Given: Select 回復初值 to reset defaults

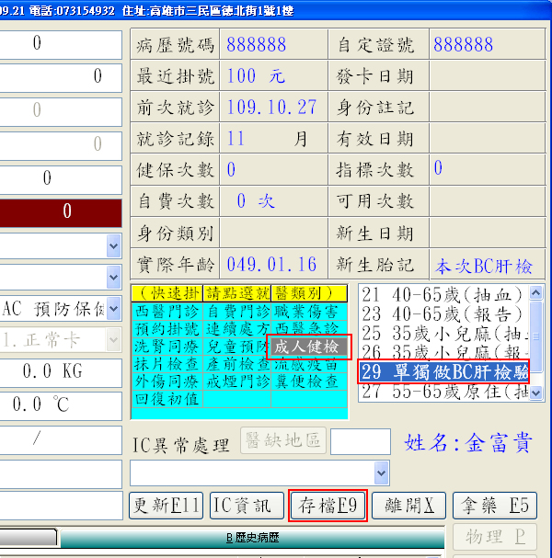Looking at the screenshot, I should [166, 398].
